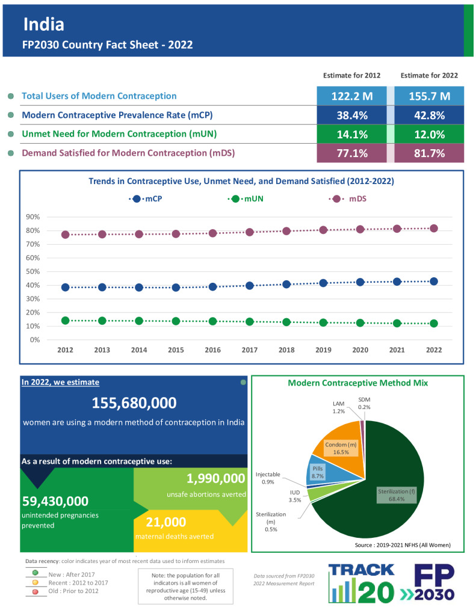476x616 pixels.
Task: Click the 77.1% demand satisfied 2012 cell
Action: tap(352, 153)
